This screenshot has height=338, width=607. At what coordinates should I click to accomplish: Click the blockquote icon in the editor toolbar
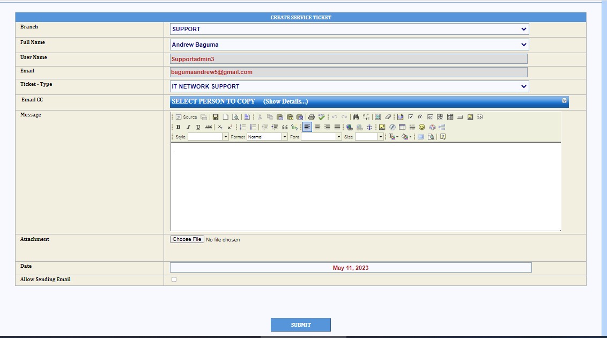(x=285, y=127)
